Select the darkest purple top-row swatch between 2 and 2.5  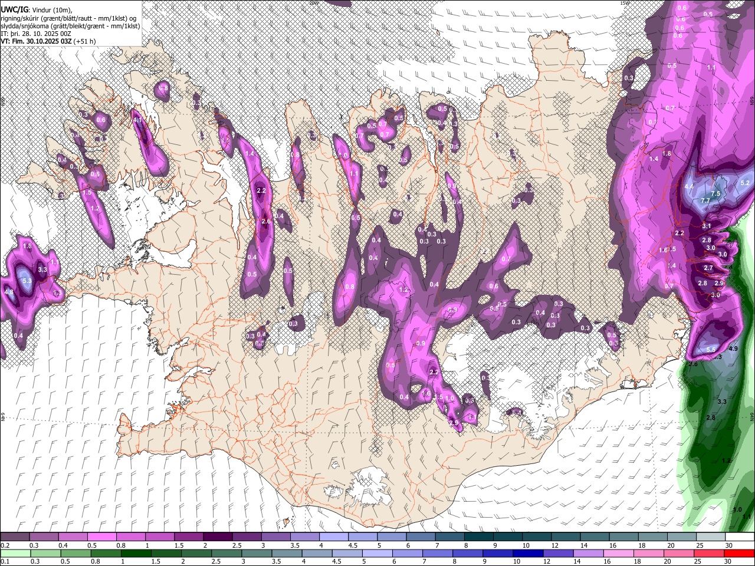coord(217,537)
